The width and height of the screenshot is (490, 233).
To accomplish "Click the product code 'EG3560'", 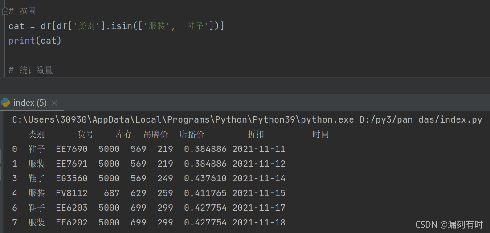I will pyautogui.click(x=72, y=178).
